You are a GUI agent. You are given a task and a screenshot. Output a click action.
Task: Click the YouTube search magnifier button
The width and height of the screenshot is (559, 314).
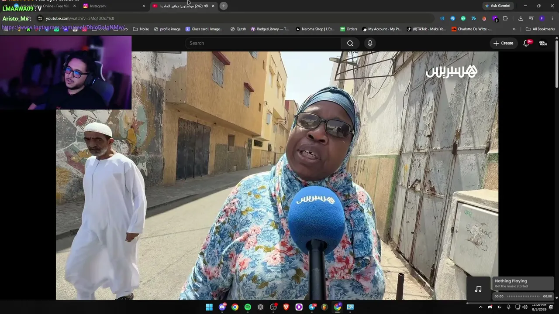click(350, 43)
